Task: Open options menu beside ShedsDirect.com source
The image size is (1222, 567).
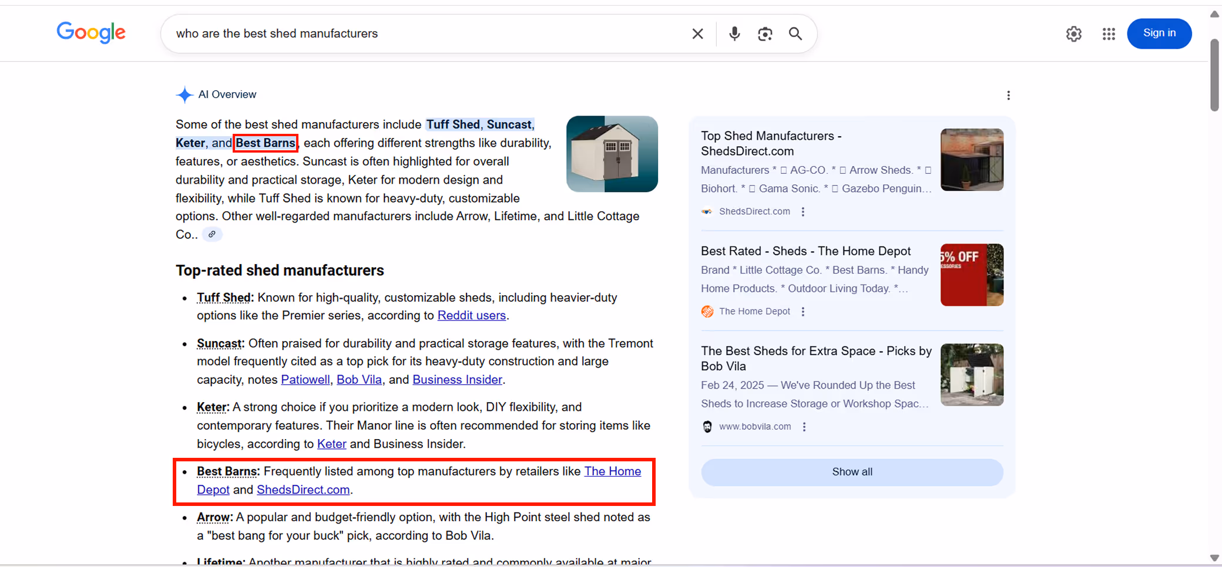Action: pyautogui.click(x=803, y=211)
